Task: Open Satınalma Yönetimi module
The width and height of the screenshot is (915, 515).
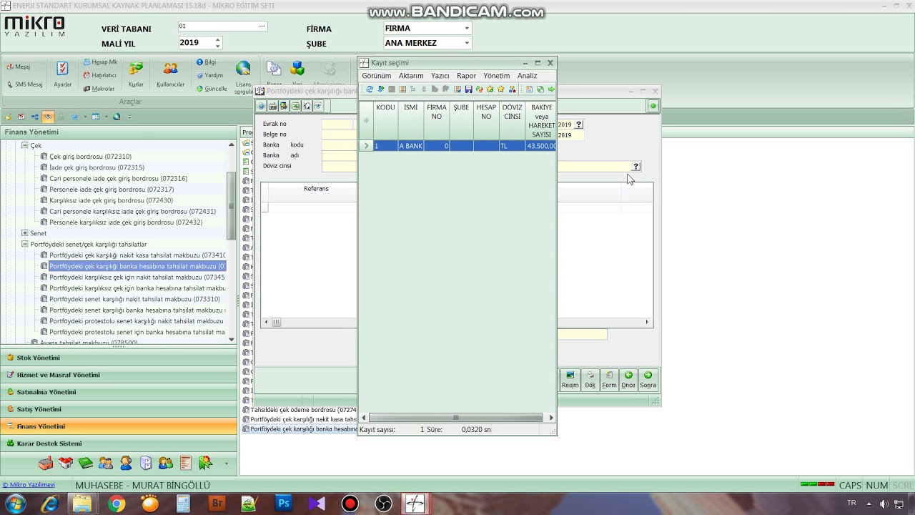Action: pyautogui.click(x=119, y=392)
